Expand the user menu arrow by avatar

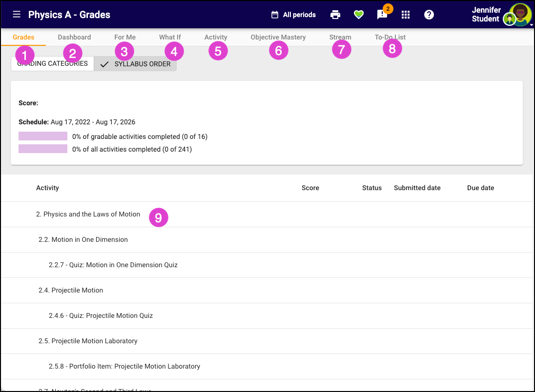[x=531, y=25]
